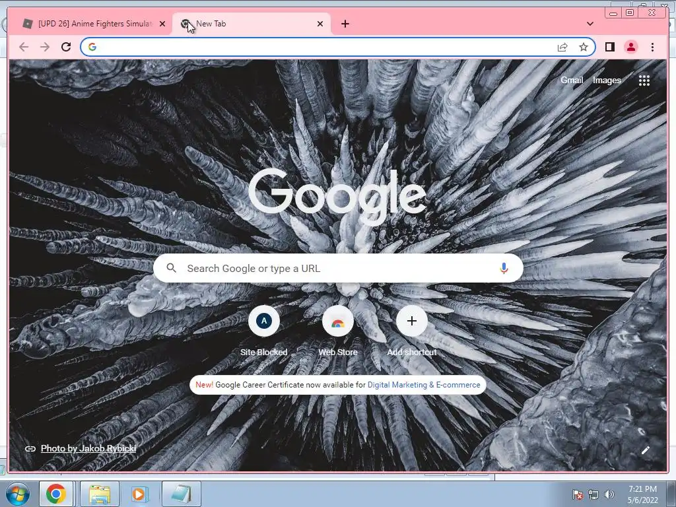
Task: Click the Google icon in the address bar
Action: (x=92, y=47)
